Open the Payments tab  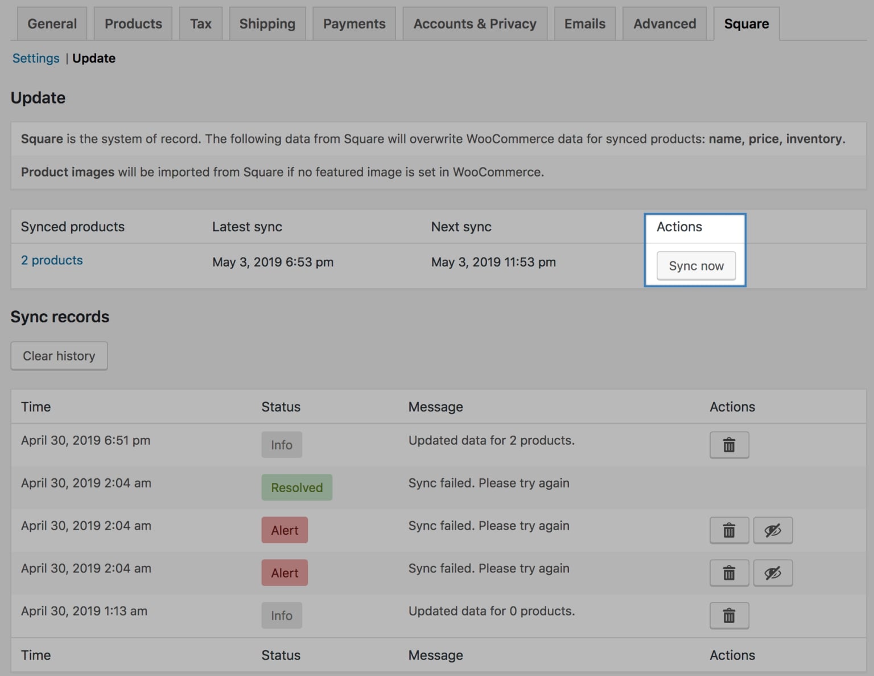point(354,24)
